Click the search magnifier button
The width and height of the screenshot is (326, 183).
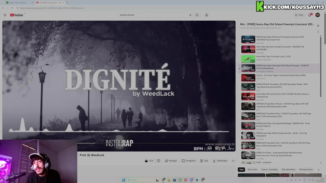[197, 15]
